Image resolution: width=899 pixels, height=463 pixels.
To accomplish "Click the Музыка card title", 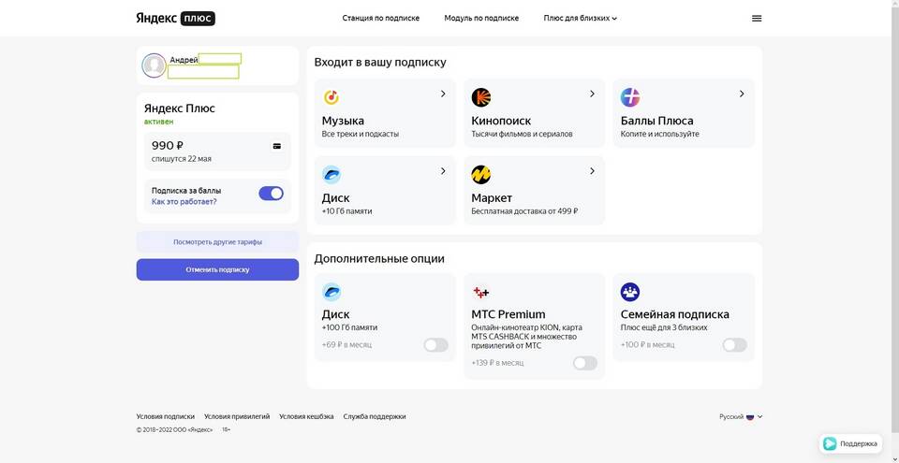I will (343, 121).
